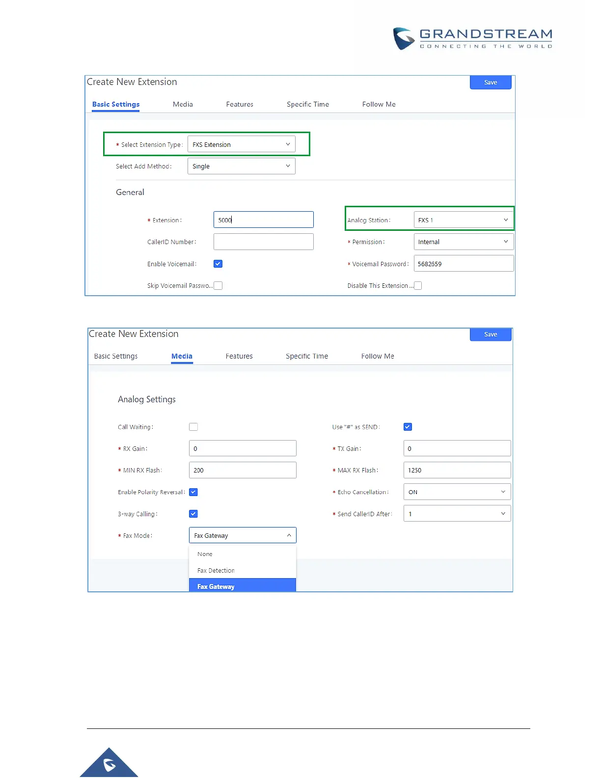This screenshot has height=778, width=601.
Task: Uncheck the 3-way Calling checkbox
Action: (x=193, y=514)
